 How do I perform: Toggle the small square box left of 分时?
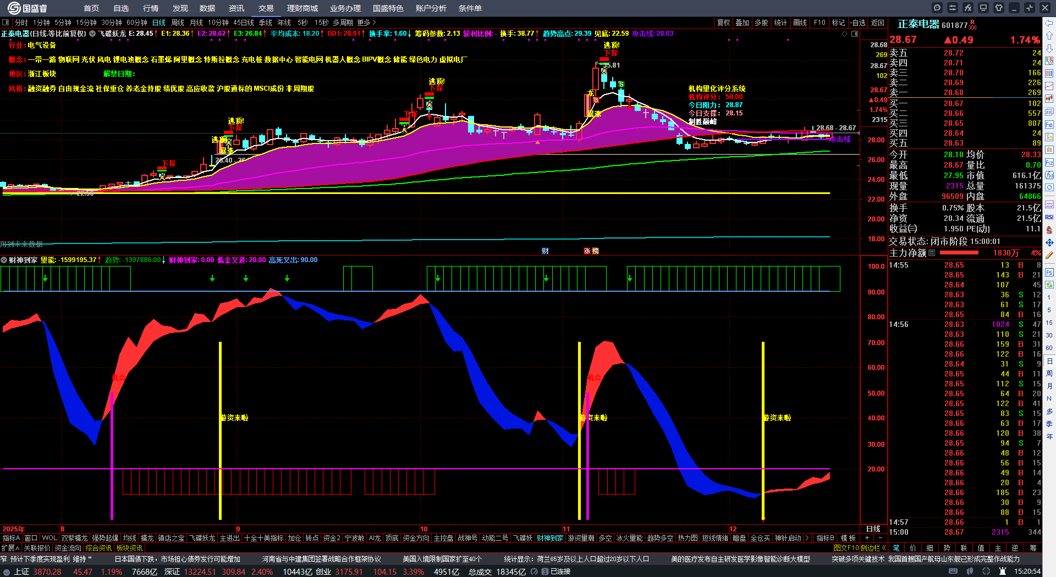click(5, 23)
